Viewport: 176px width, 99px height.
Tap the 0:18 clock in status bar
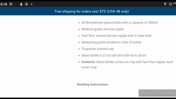(4, 4)
